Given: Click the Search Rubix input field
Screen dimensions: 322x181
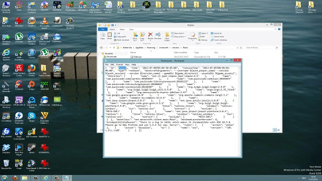Looking at the screenshot, I should click(262, 48).
